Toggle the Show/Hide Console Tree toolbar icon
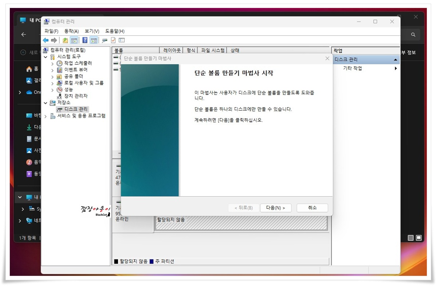Viewport: 437px width, 286px height. 74,40
